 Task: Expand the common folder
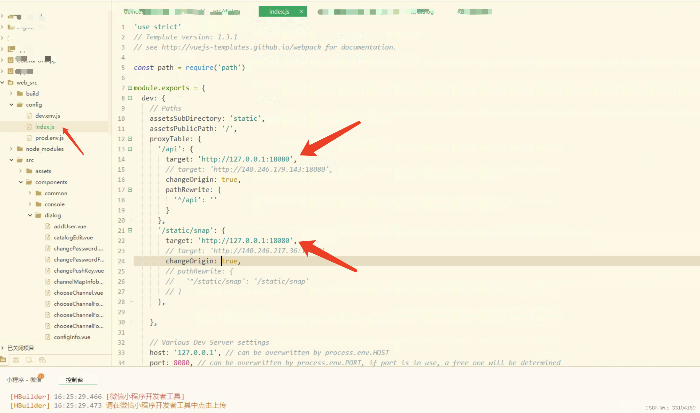click(30, 193)
